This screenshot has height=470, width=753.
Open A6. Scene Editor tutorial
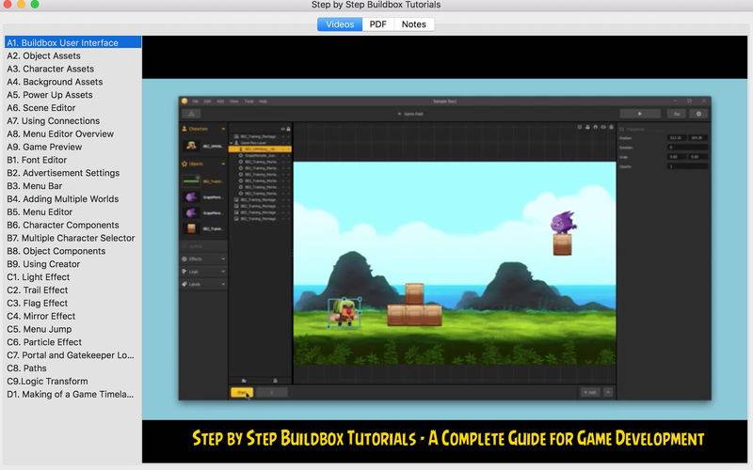(73, 107)
